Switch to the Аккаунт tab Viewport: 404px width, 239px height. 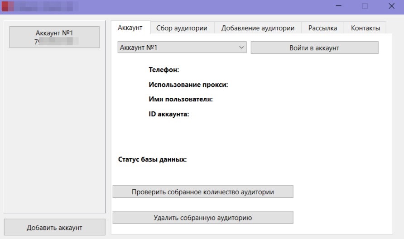pos(130,28)
